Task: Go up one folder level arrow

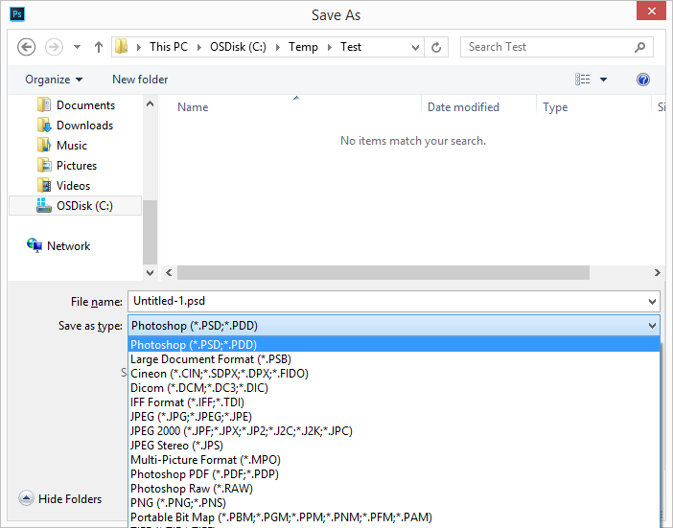Action: pos(99,47)
